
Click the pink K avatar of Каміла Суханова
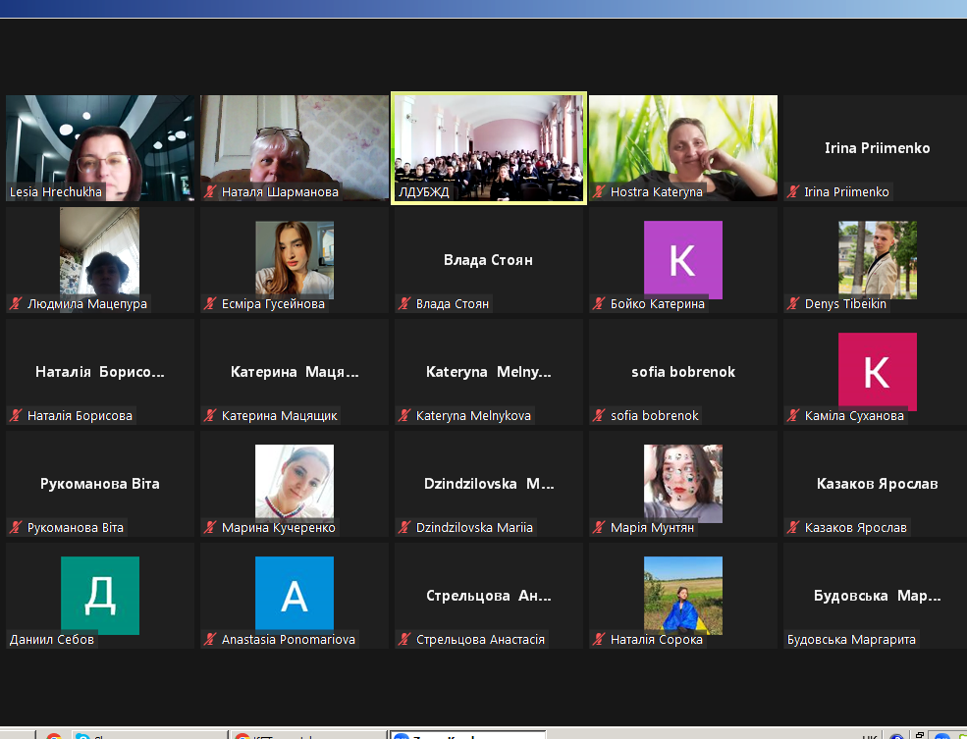coord(877,371)
